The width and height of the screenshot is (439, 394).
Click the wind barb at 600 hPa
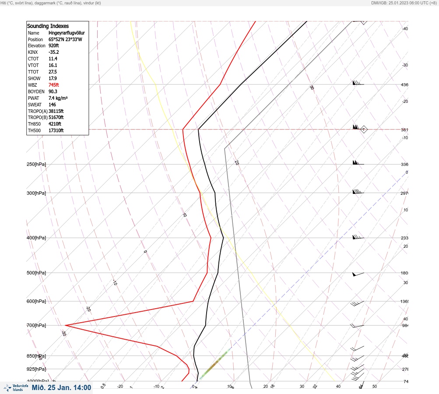(357, 303)
